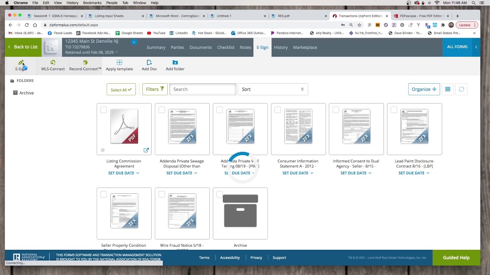Collapse the ALL FORMS panel arrow
This screenshot has height=275, width=490.
pyautogui.click(x=476, y=47)
